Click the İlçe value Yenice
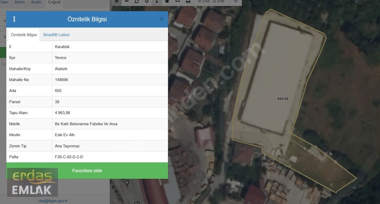 [61, 57]
